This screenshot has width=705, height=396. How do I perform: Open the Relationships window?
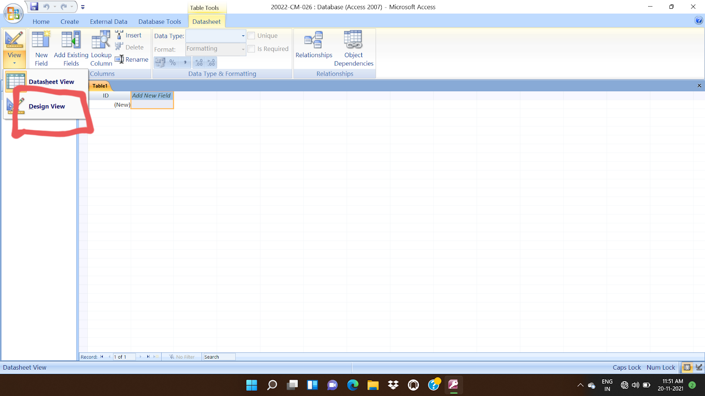point(314,44)
